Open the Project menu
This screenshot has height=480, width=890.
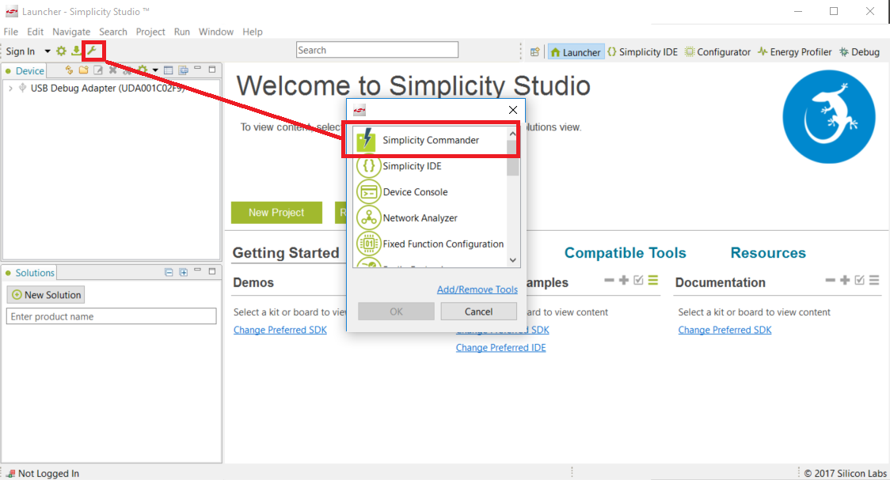150,32
